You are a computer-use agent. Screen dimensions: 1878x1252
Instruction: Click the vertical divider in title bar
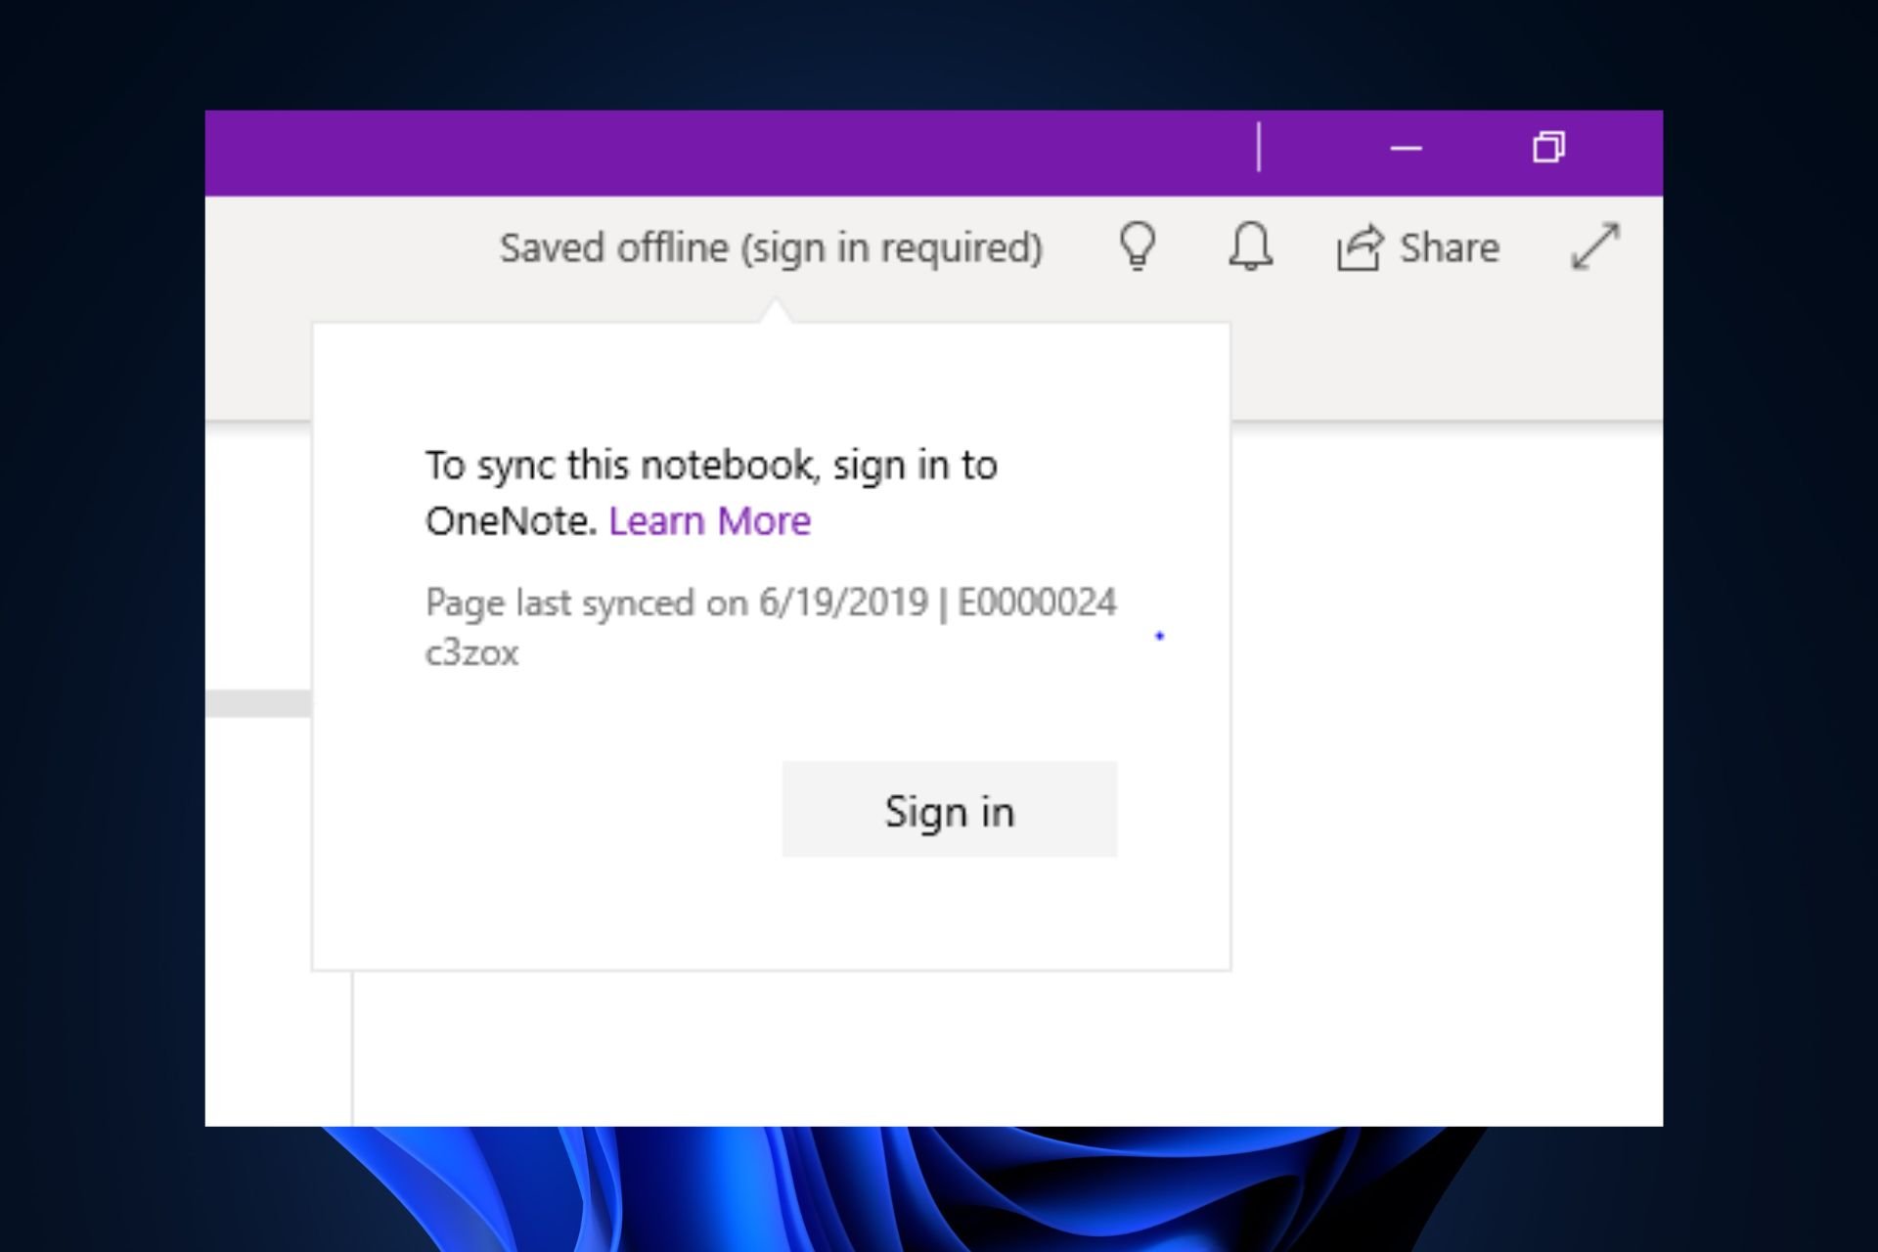coord(1259,148)
